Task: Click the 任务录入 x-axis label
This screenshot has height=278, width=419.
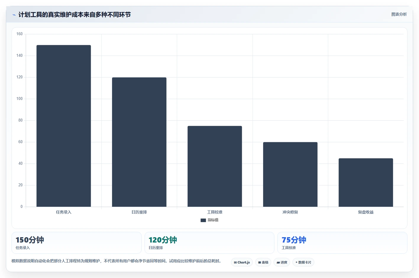Action: (64, 212)
